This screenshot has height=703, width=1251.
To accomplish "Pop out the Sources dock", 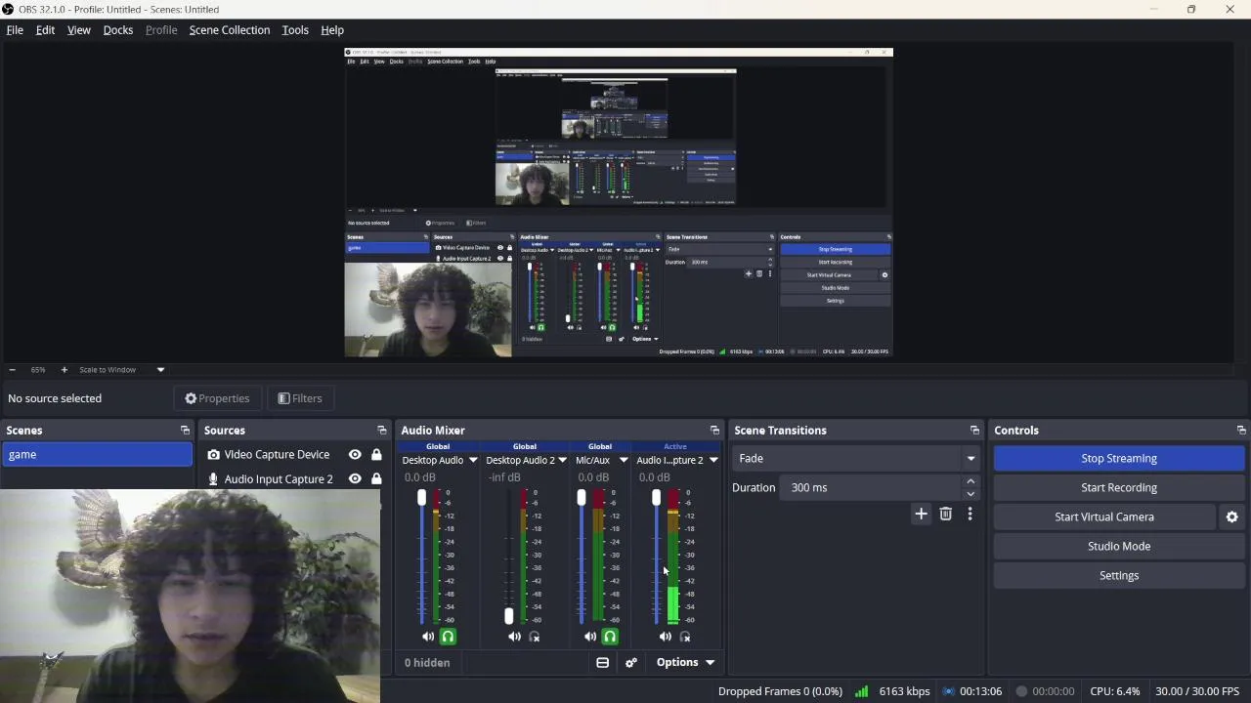I will point(382,431).
